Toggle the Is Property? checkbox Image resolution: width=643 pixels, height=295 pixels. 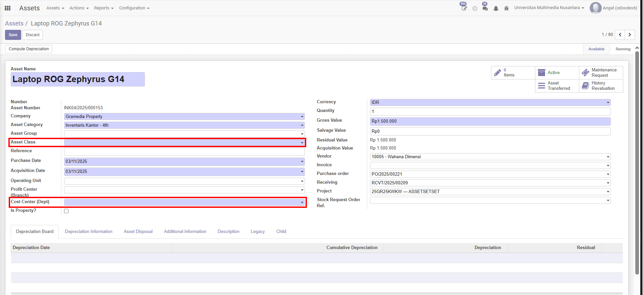tap(66, 211)
